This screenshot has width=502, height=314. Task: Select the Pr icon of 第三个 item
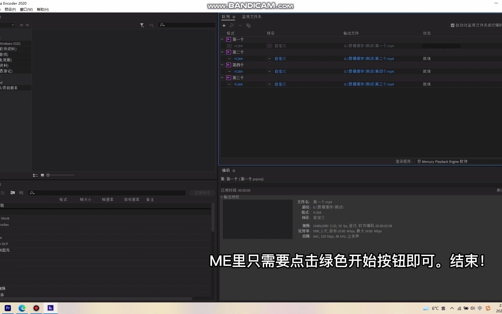[229, 78]
